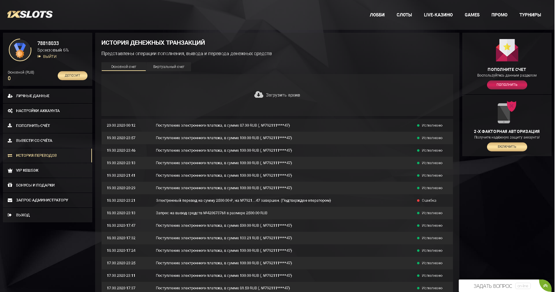Click the logout icon beside ВЫЙТИ
The image size is (559, 292).
point(39,56)
